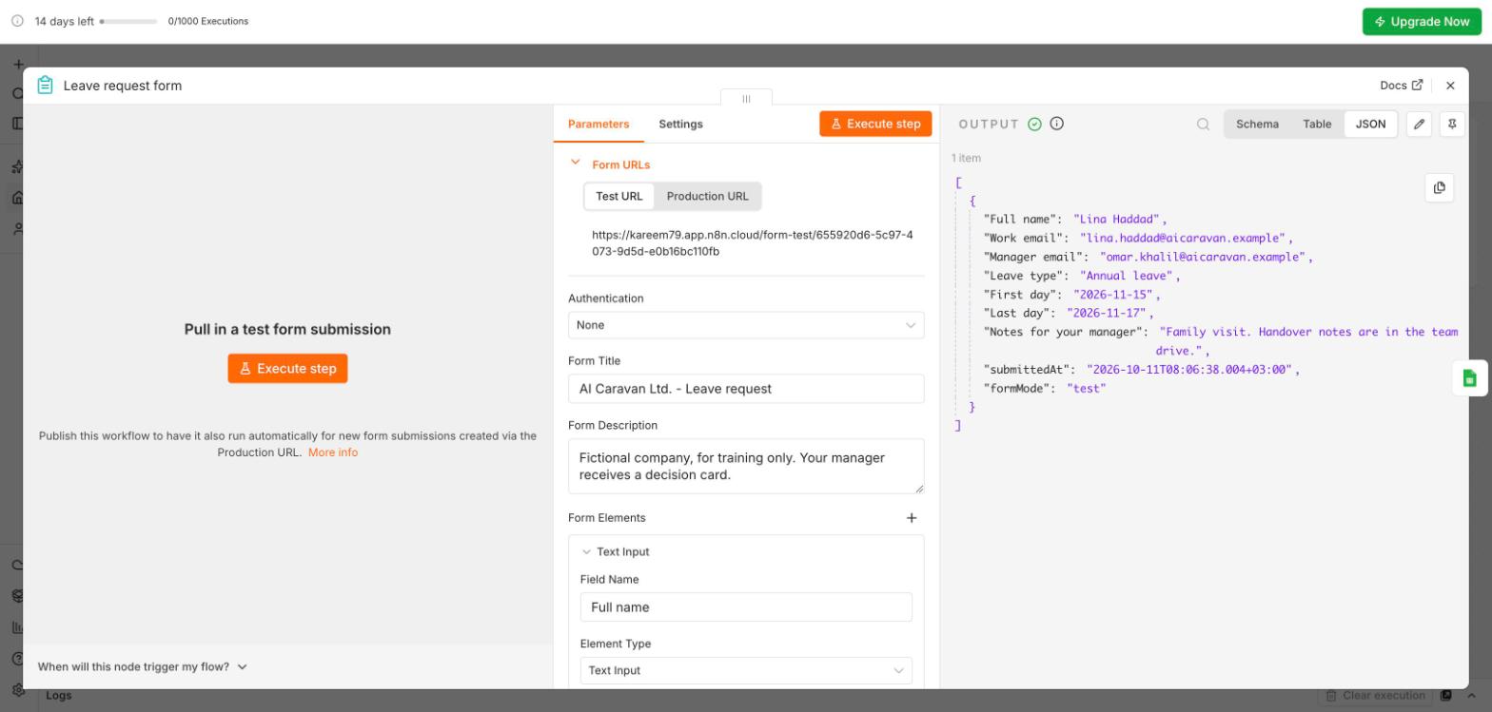Open settings gear in the left sidebar
1492x712 pixels.
[x=17, y=689]
